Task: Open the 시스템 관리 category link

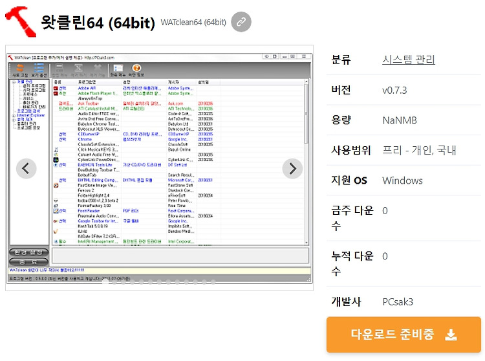Action: click(x=409, y=60)
